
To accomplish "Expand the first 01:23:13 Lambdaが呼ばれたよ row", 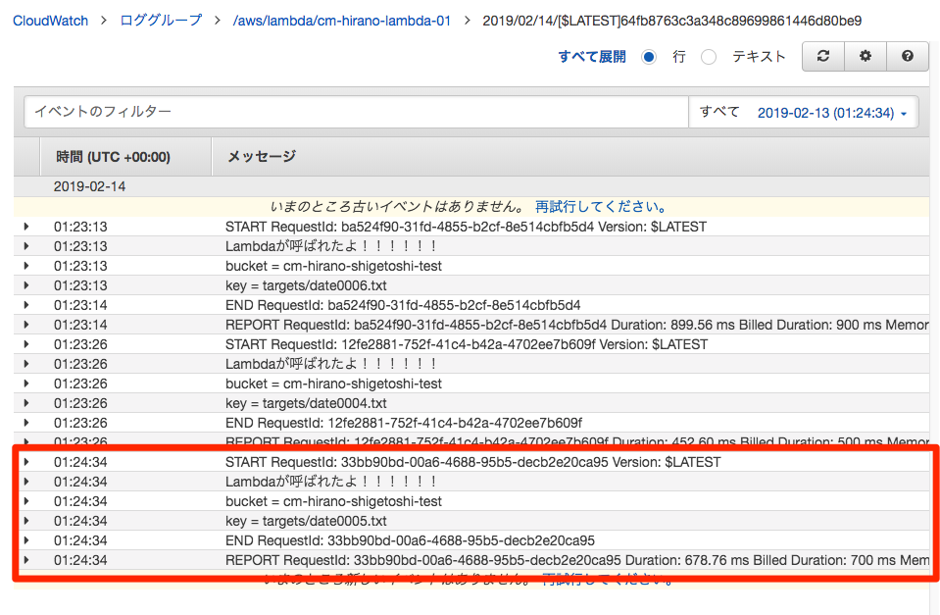I will pos(26,246).
